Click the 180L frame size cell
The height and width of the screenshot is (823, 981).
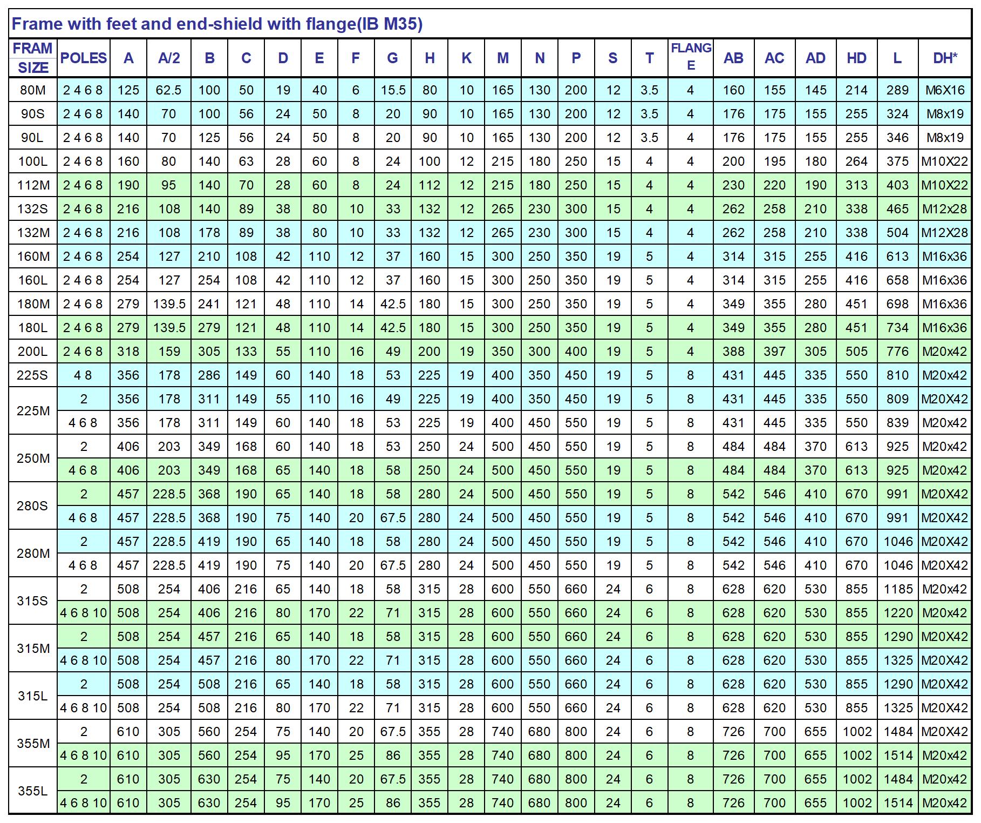[33, 328]
